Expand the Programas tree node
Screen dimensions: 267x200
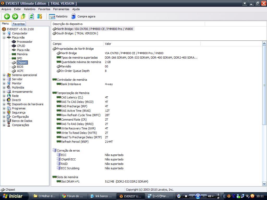(4, 109)
